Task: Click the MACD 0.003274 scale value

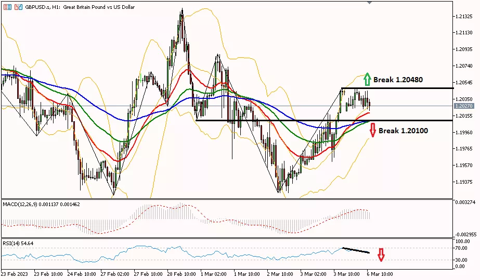Action: pyautogui.click(x=464, y=201)
